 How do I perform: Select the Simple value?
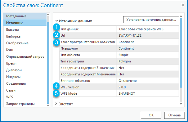123,55
